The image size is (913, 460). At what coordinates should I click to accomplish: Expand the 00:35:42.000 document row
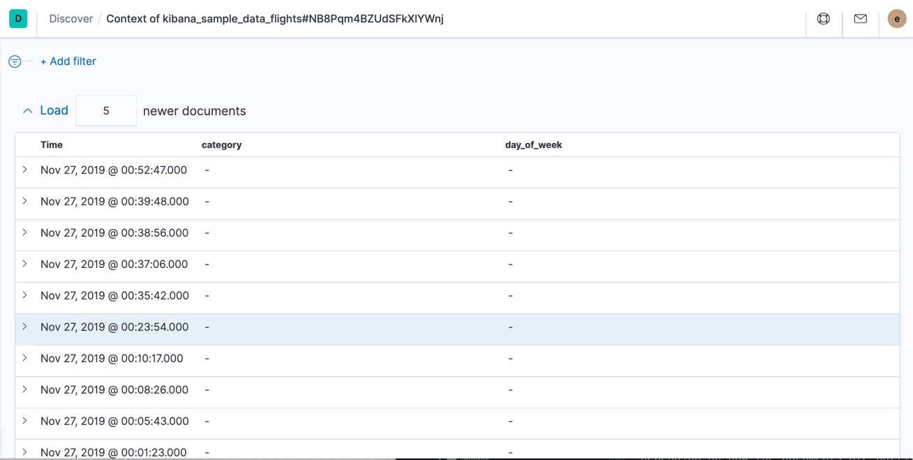tap(25, 295)
